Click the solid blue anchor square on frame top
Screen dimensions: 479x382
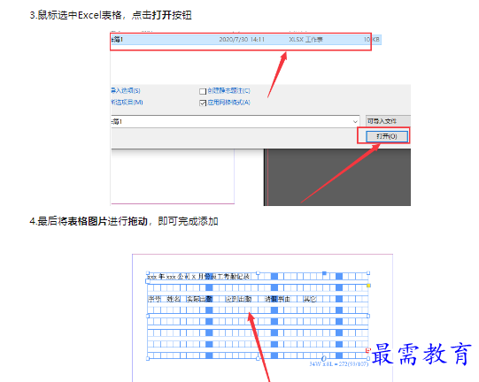click(x=324, y=273)
